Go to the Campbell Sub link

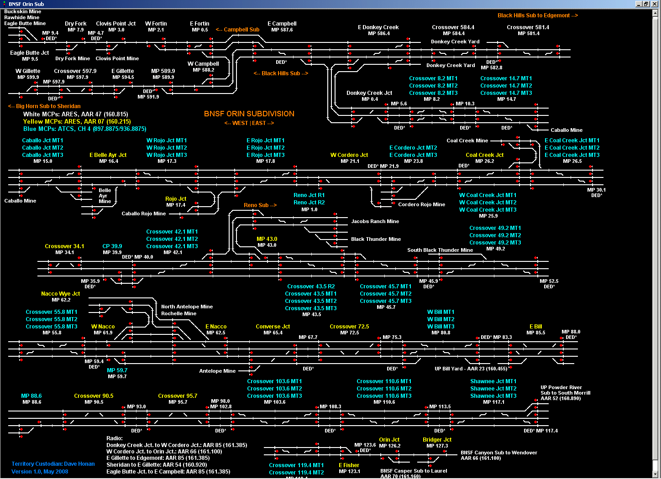tap(237, 30)
